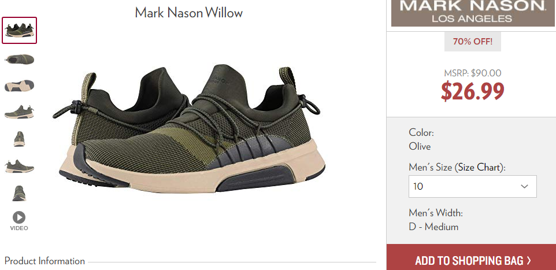Click the VIDEO label under play icon
Viewport: 556px width, 270px height.
tap(19, 228)
